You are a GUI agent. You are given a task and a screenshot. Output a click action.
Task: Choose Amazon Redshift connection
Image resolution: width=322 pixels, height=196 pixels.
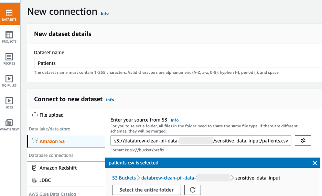(x=66, y=168)
